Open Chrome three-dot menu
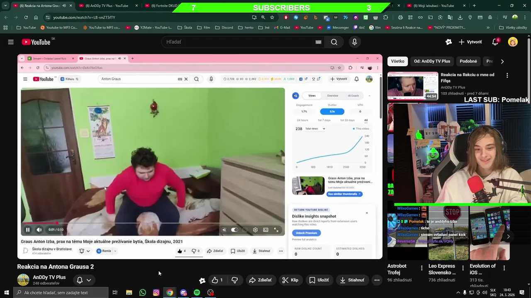Image resolution: width=531 pixels, height=298 pixels. point(525,17)
